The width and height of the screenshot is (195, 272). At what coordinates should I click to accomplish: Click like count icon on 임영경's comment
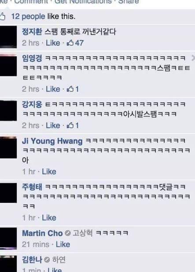(x=70, y=89)
